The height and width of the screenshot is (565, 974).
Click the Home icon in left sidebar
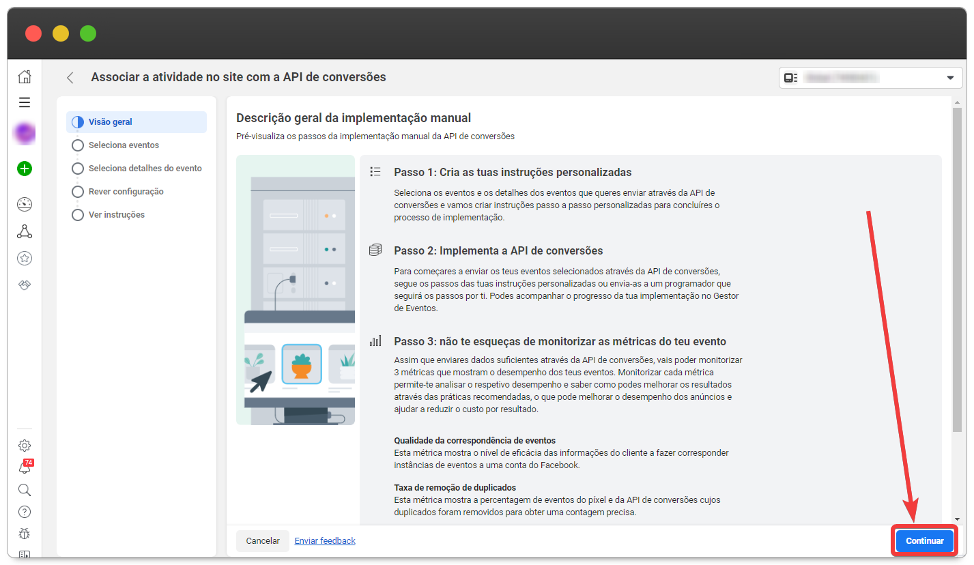click(25, 77)
